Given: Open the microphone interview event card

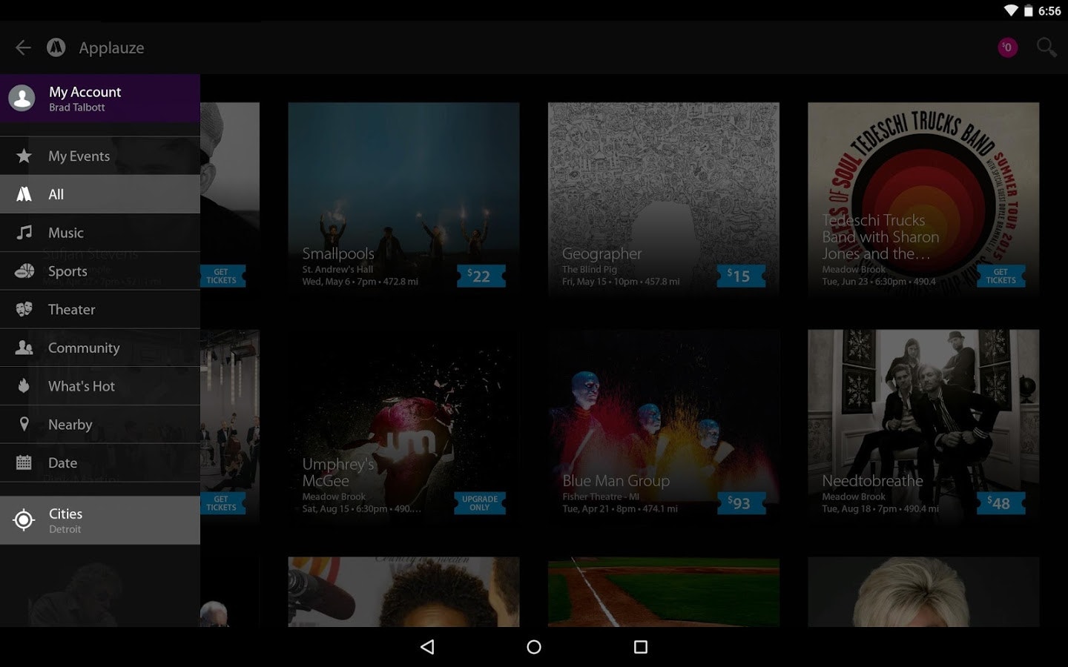Looking at the screenshot, I should (403, 592).
